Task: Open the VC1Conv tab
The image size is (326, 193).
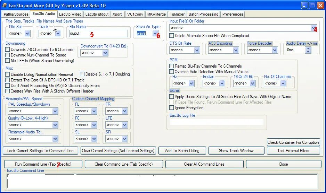Action: (135, 14)
